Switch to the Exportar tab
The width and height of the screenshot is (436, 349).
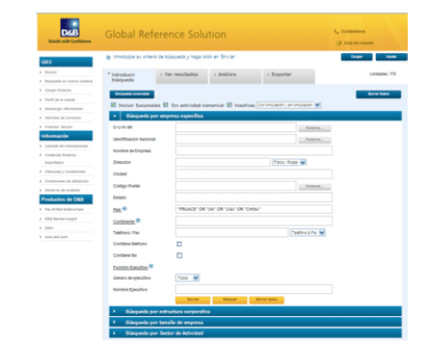point(289,76)
